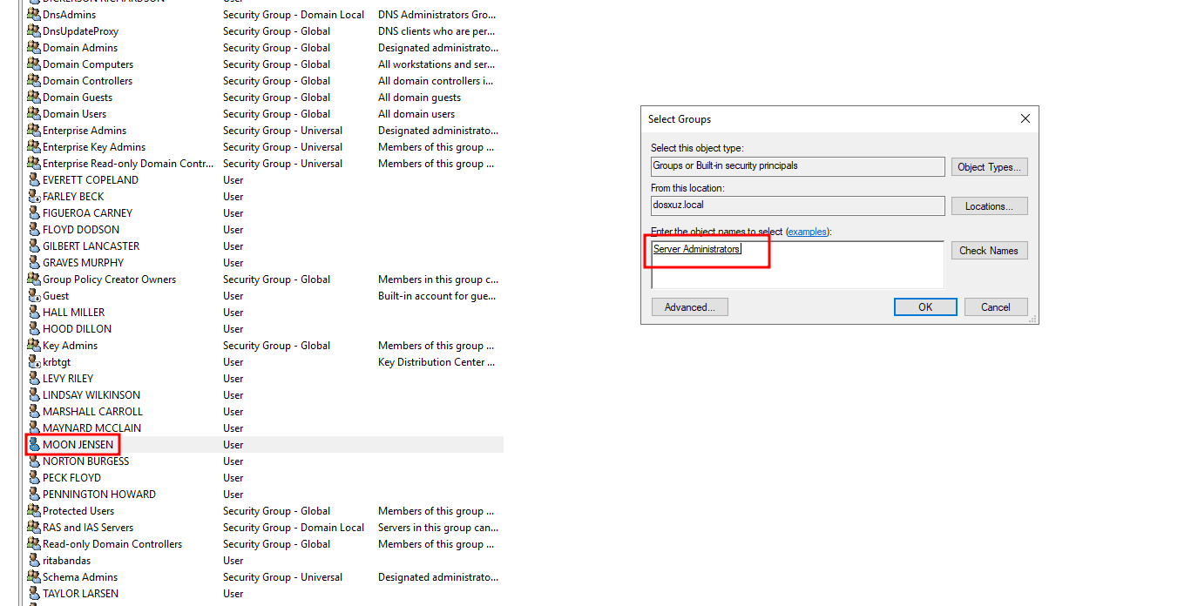Open the Object Types dialog
This screenshot has height=606, width=1198.
pos(988,167)
